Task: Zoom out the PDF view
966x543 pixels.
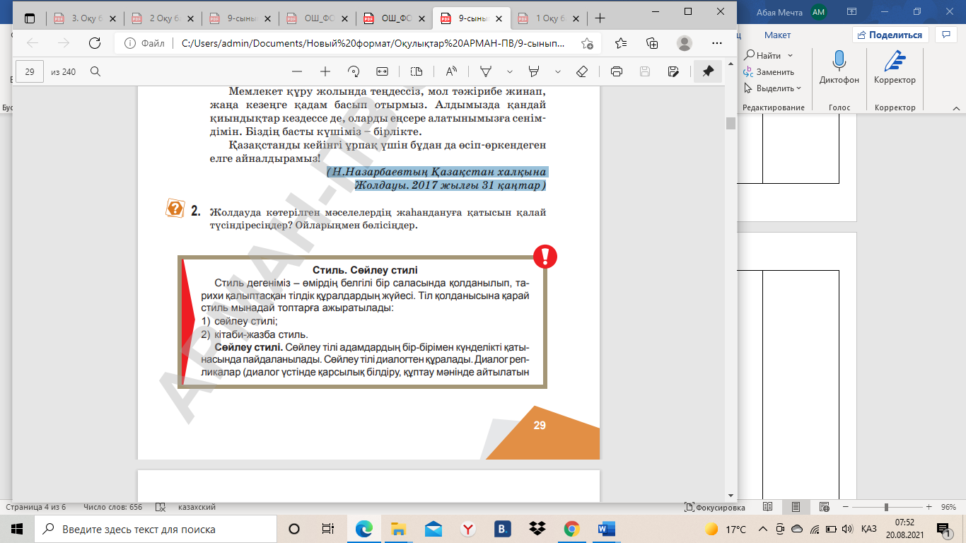Action: [297, 71]
